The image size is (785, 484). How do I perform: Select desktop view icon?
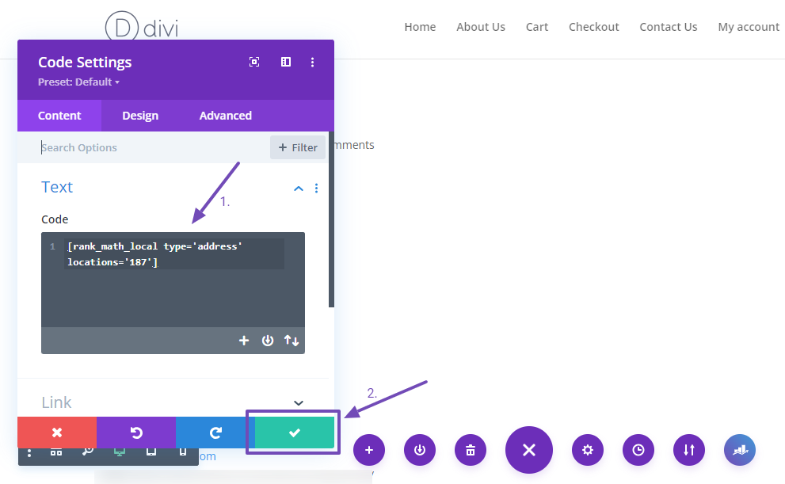(119, 452)
